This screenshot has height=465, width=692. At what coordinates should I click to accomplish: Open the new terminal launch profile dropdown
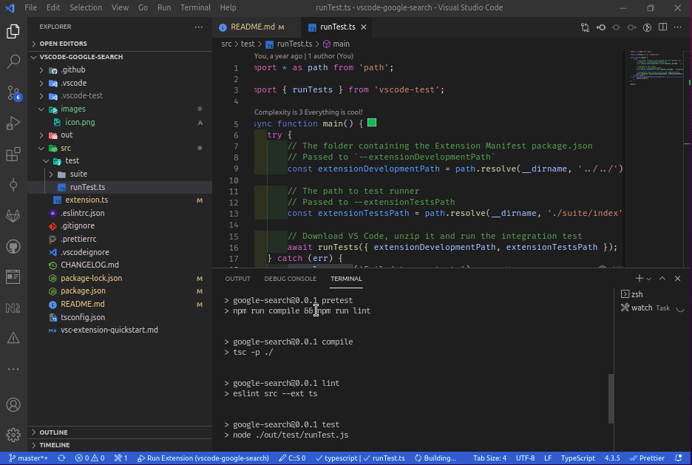(x=649, y=279)
